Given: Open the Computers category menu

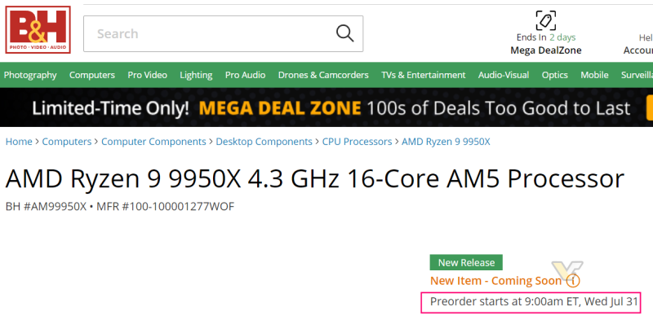Looking at the screenshot, I should point(91,75).
